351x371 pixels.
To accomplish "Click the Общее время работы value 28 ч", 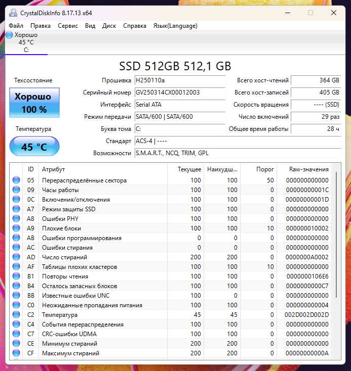I will pos(316,129).
